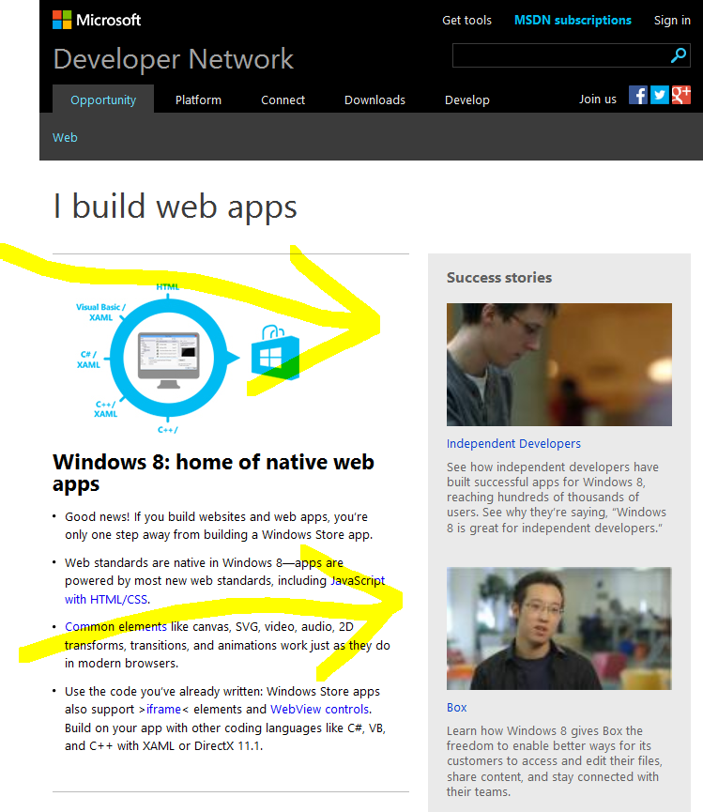Click "Learn how Windows 8 gives Box" description

click(555, 761)
